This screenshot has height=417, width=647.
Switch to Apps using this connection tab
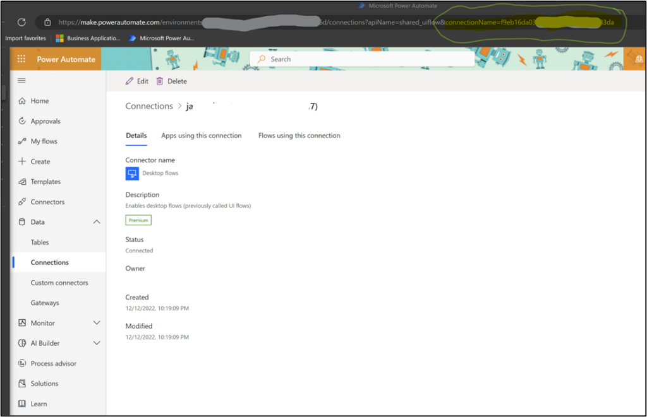201,136
